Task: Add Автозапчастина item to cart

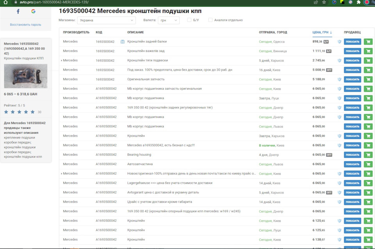Action: coord(368,164)
